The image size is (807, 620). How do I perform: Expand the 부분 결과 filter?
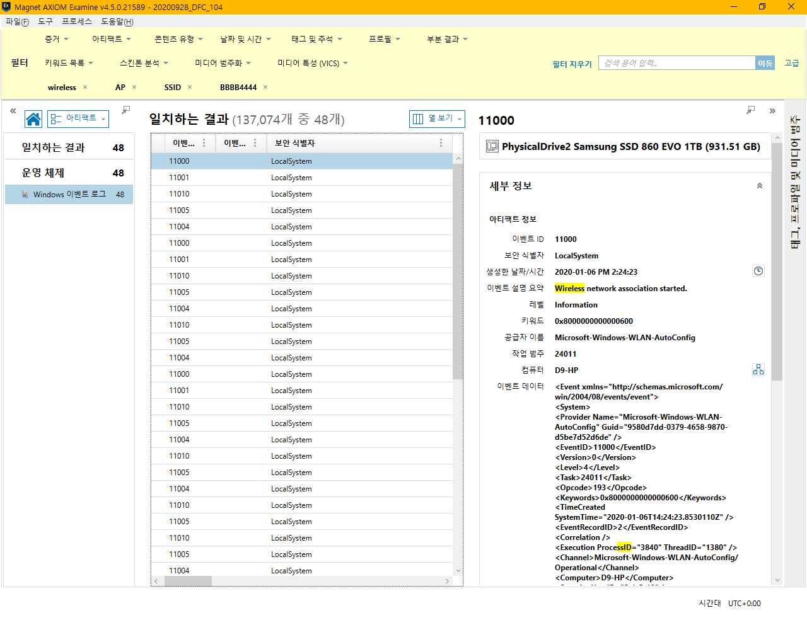pyautogui.click(x=447, y=39)
